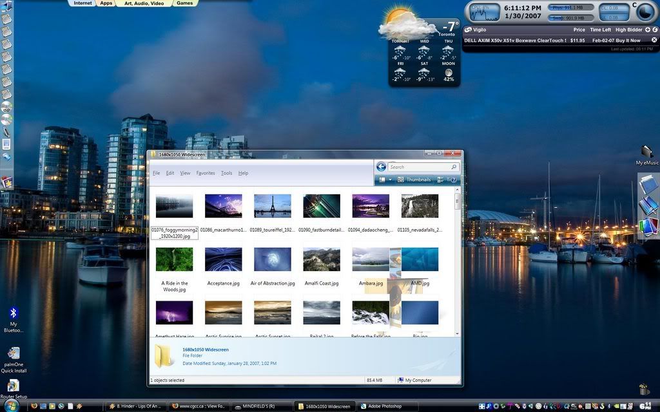Select the Amalfi Coast.jpg thumbnail
This screenshot has width=660, height=412.
click(322, 259)
